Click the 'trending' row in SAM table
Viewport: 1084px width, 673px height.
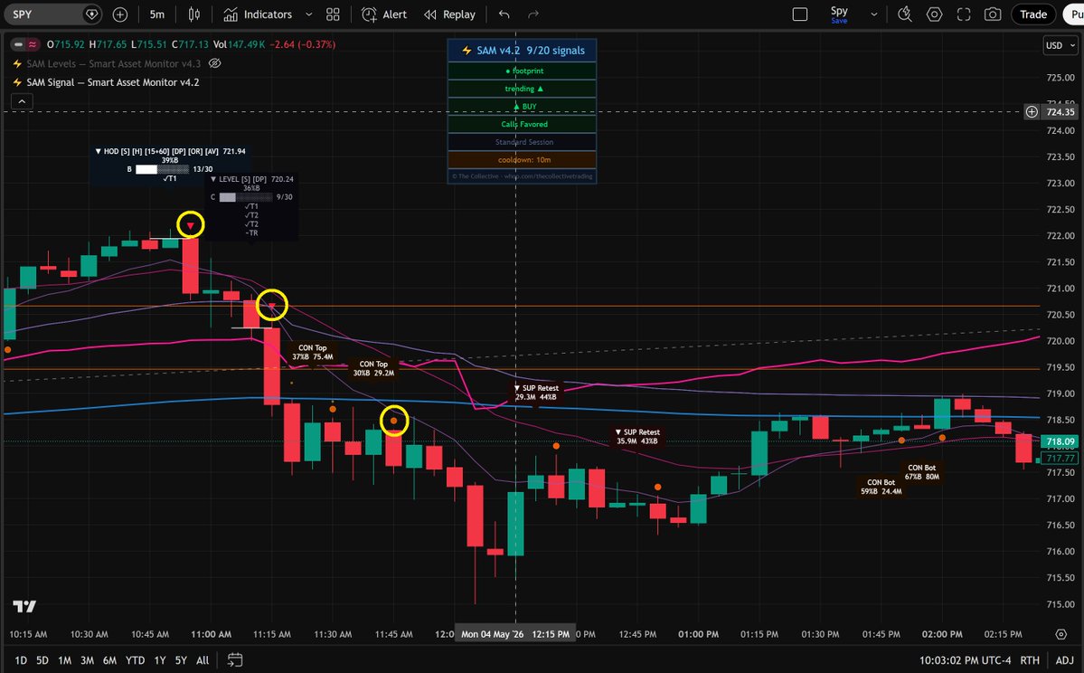pos(522,89)
